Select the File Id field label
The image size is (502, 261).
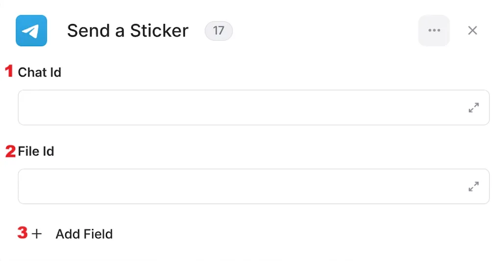pyautogui.click(x=36, y=151)
